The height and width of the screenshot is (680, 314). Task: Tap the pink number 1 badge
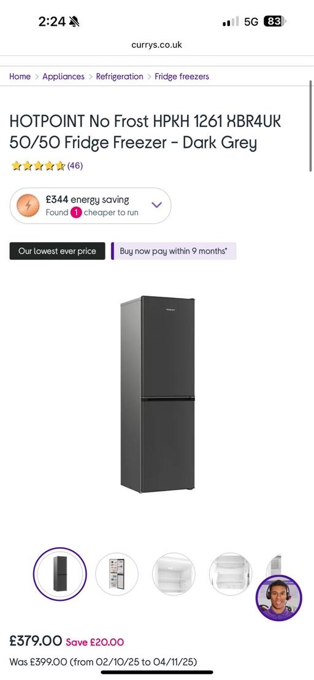pos(76,213)
